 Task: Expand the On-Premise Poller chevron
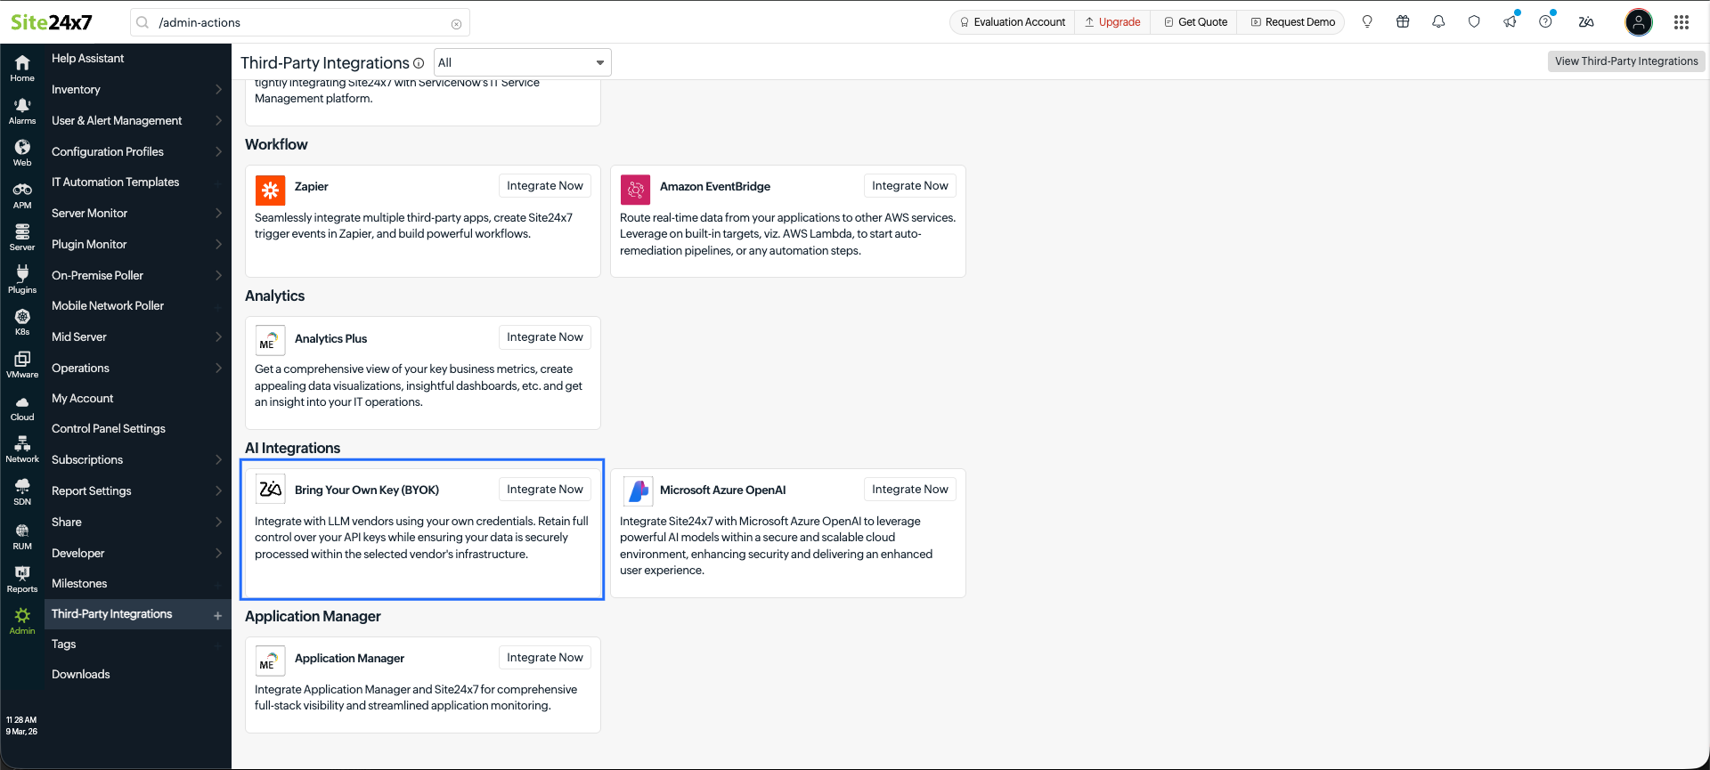tap(218, 275)
